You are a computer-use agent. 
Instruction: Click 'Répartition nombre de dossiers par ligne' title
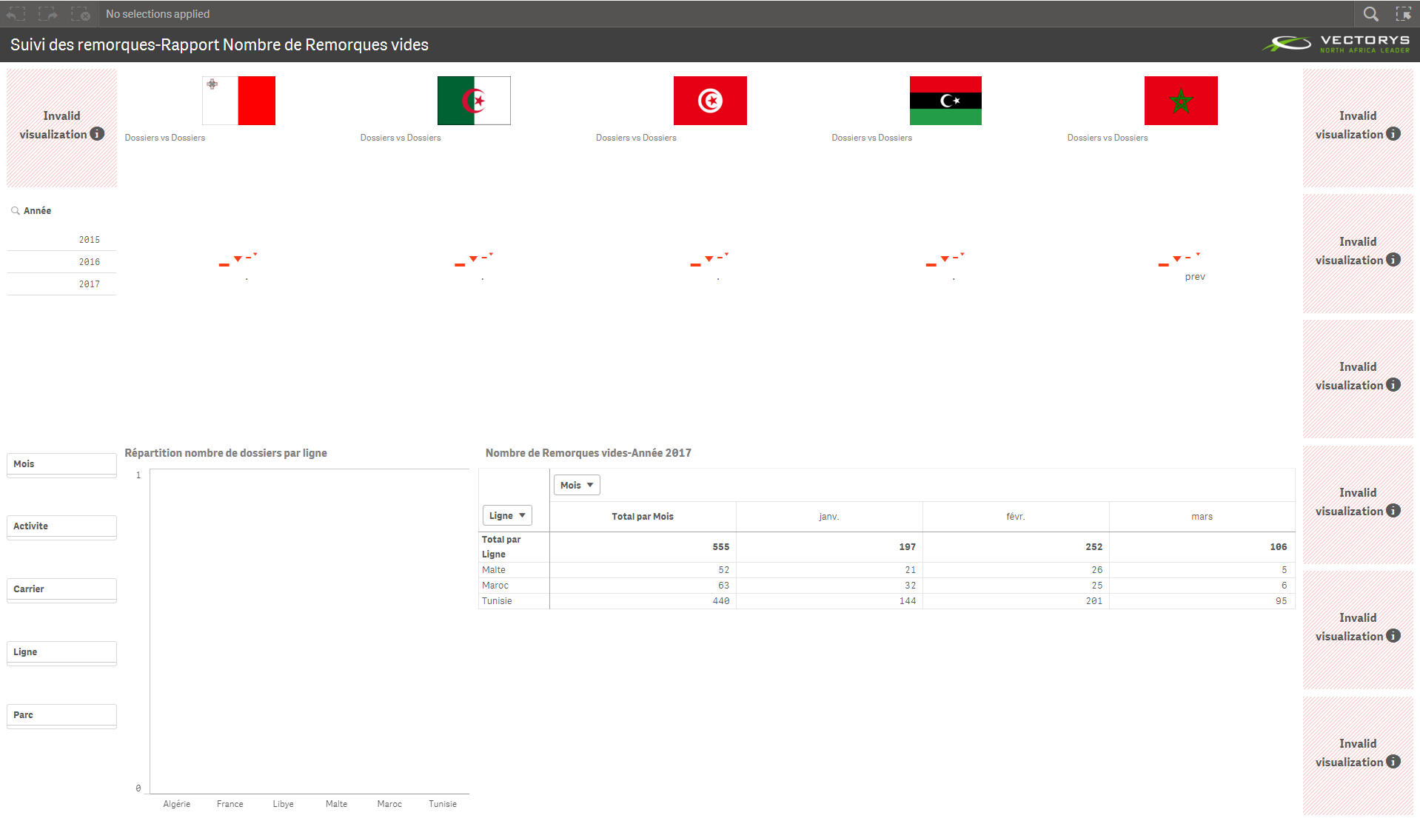coord(226,453)
